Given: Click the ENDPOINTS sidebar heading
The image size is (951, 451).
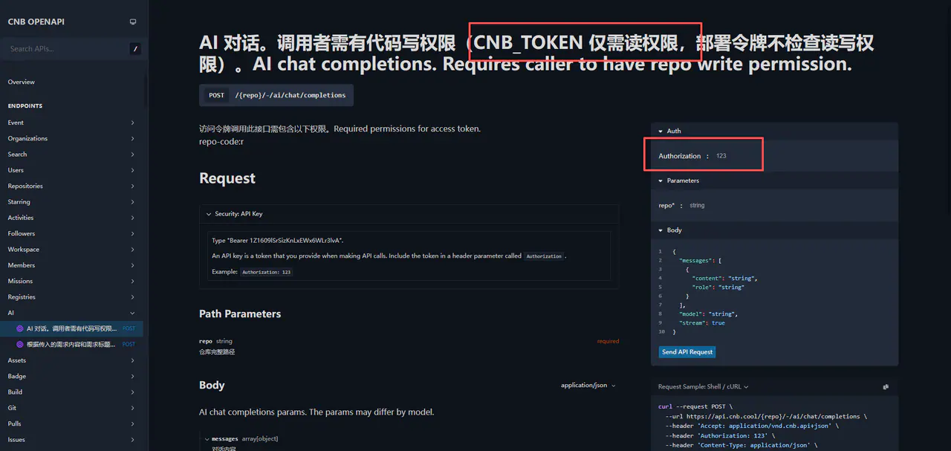Looking at the screenshot, I should (25, 106).
